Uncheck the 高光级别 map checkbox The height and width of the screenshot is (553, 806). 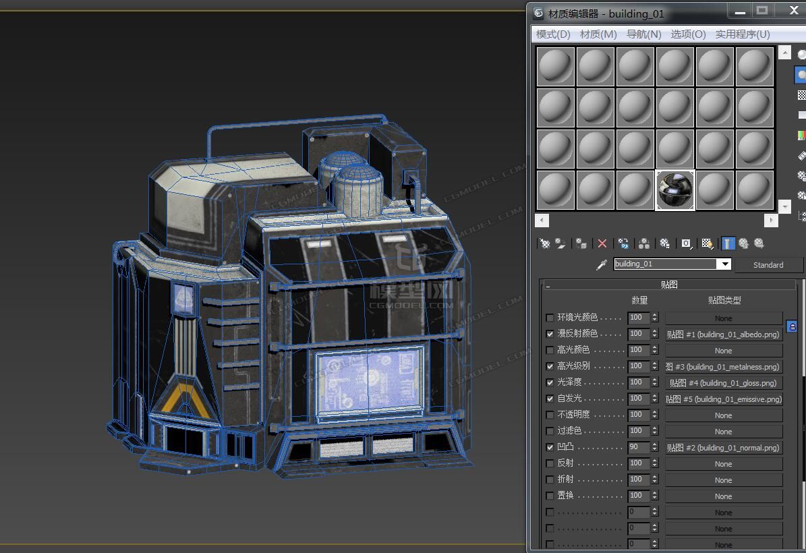[550, 366]
